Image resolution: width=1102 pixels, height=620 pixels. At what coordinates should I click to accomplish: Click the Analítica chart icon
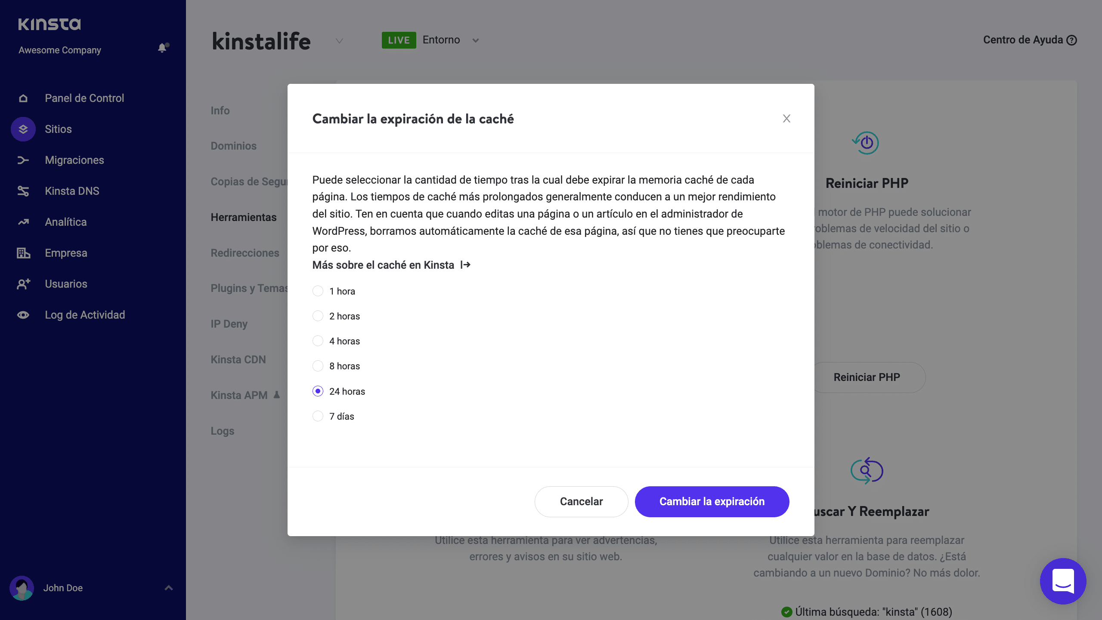23,222
